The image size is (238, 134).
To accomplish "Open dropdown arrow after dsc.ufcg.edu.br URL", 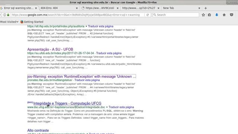I will tap(107, 107).
